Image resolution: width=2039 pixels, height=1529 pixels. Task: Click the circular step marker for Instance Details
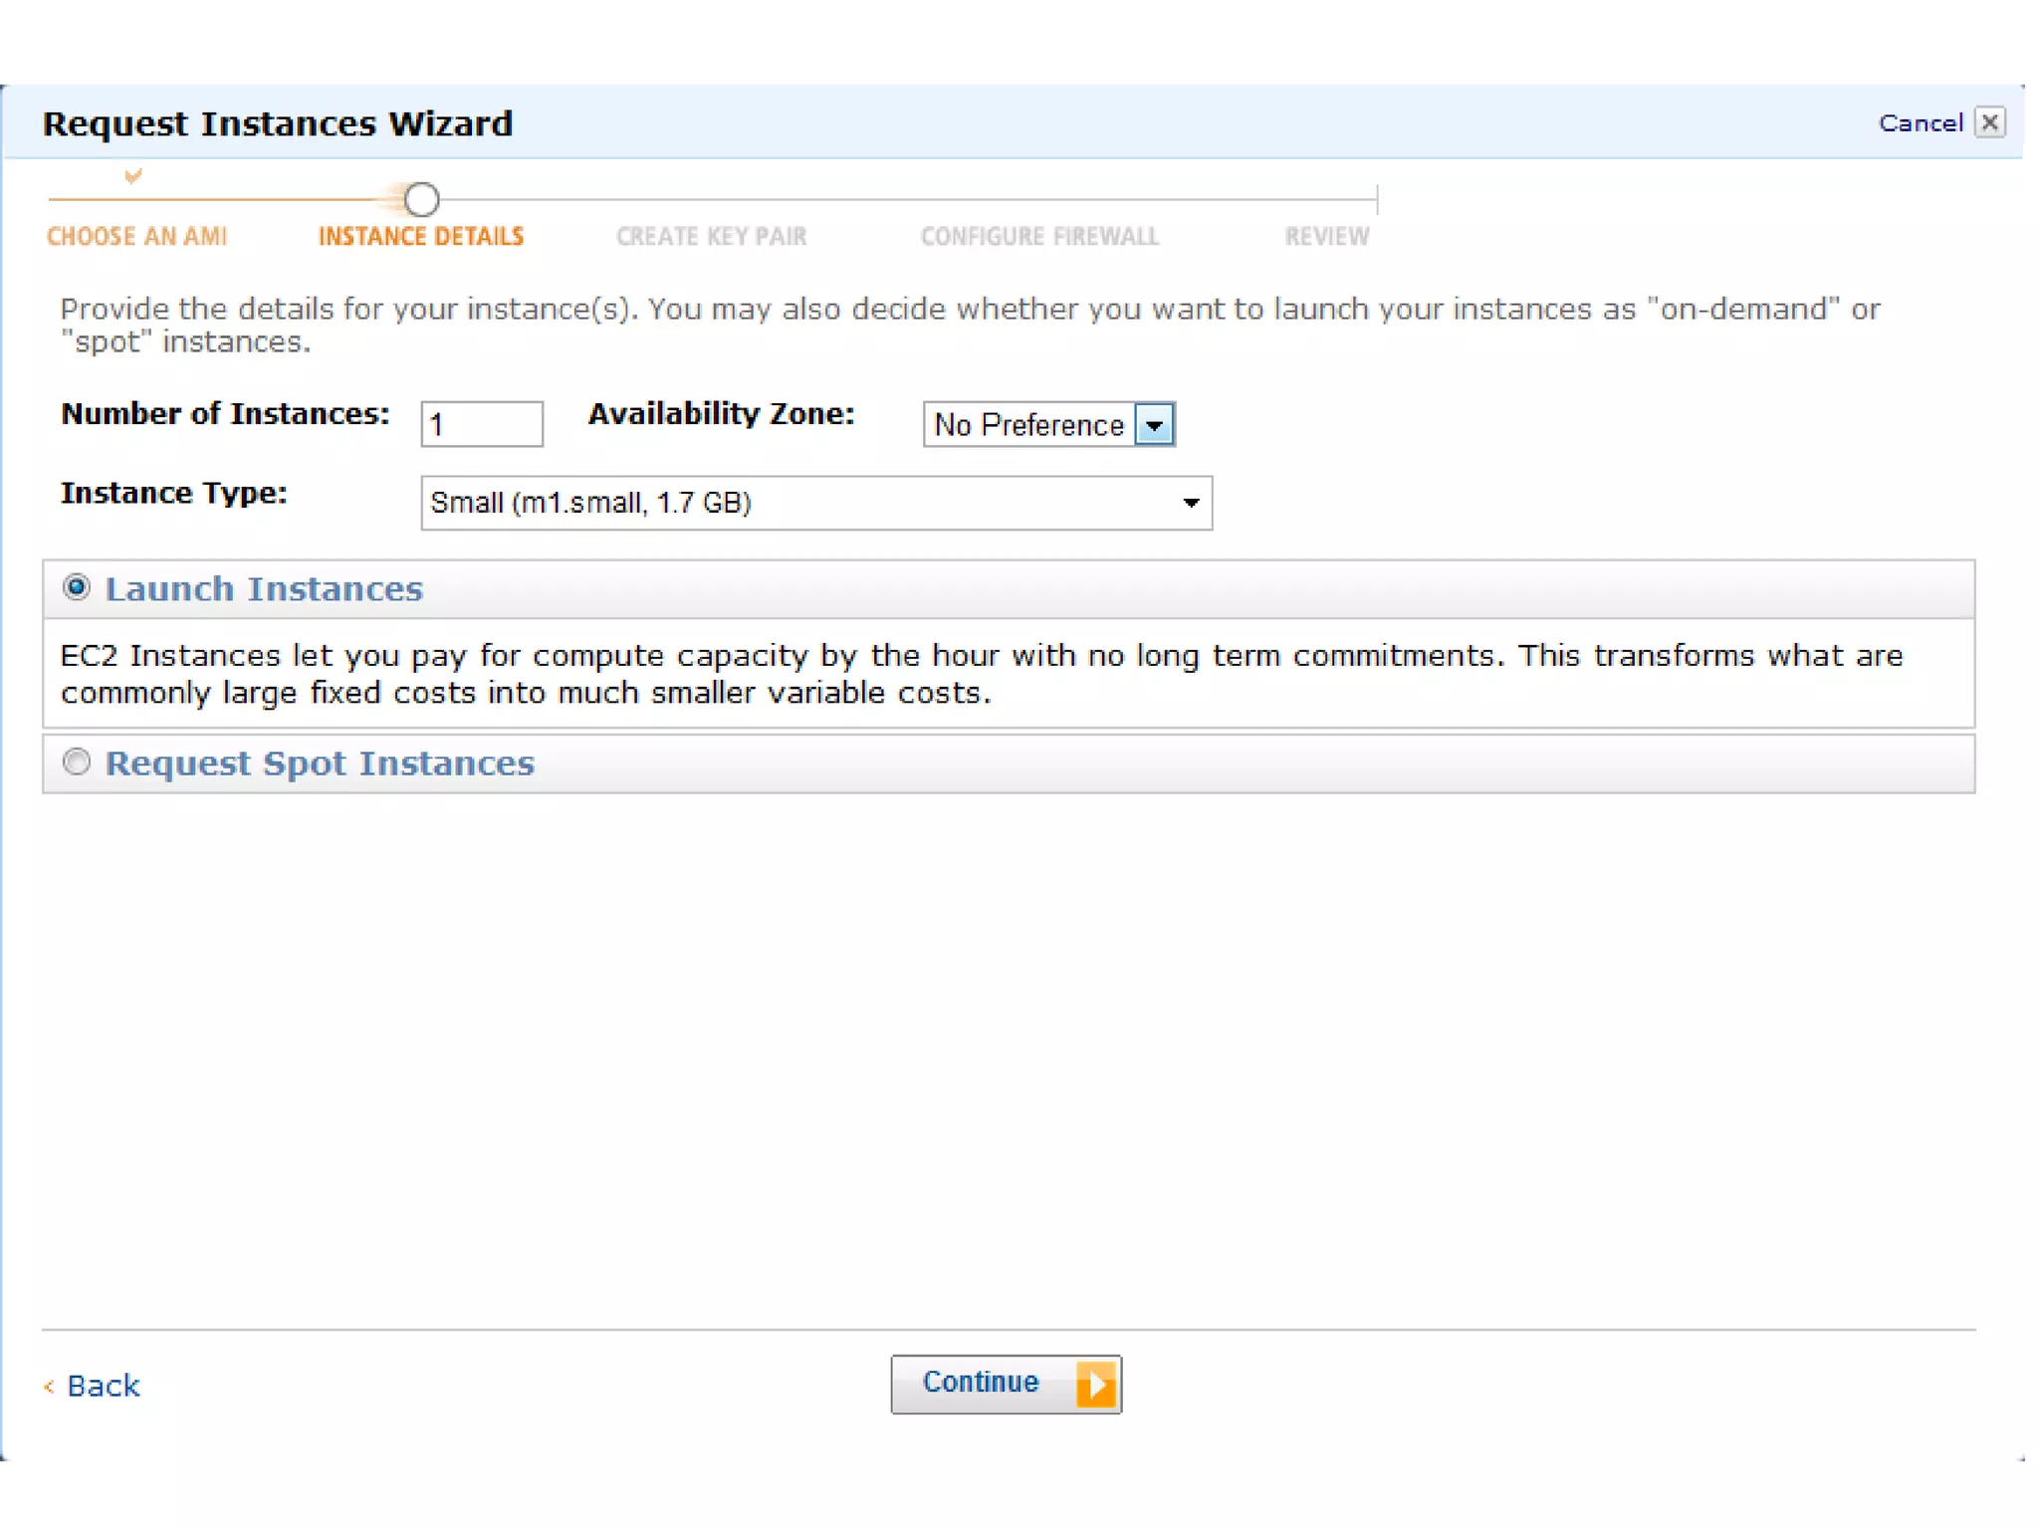421,199
